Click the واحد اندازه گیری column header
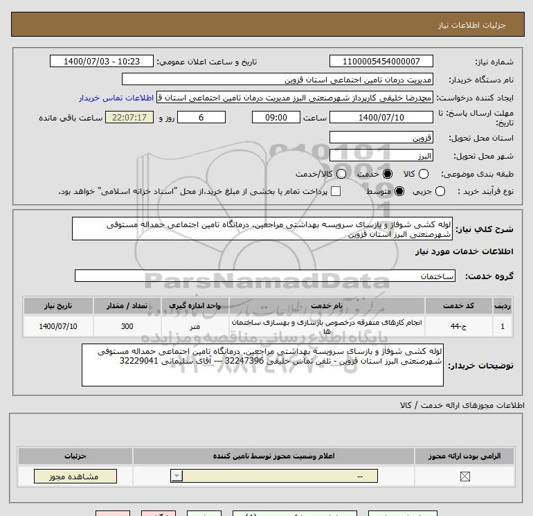Image resolution: width=533 pixels, height=516 pixels. tap(195, 305)
